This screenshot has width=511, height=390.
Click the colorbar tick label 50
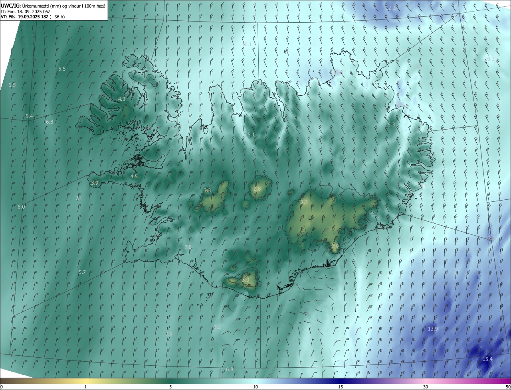[x=508, y=387]
